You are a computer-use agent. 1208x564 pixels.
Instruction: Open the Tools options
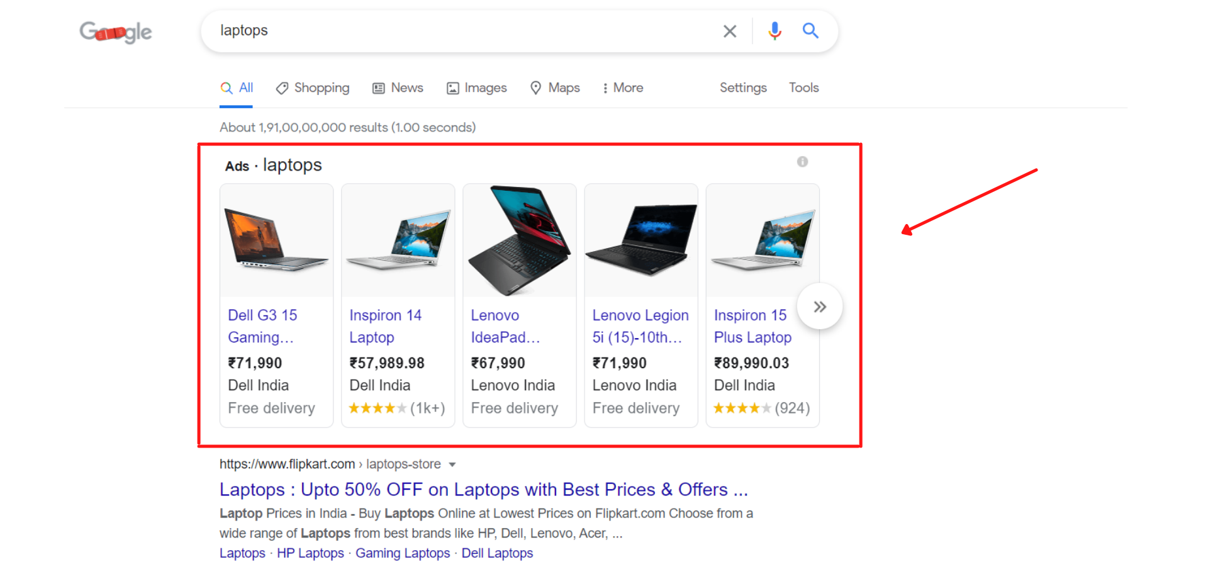(804, 88)
